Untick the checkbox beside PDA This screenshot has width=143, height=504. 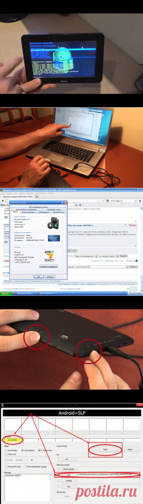pyautogui.click(x=59, y=475)
